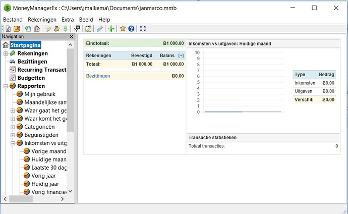
Task: Open Vorig jaar report
Action: tap(43, 176)
